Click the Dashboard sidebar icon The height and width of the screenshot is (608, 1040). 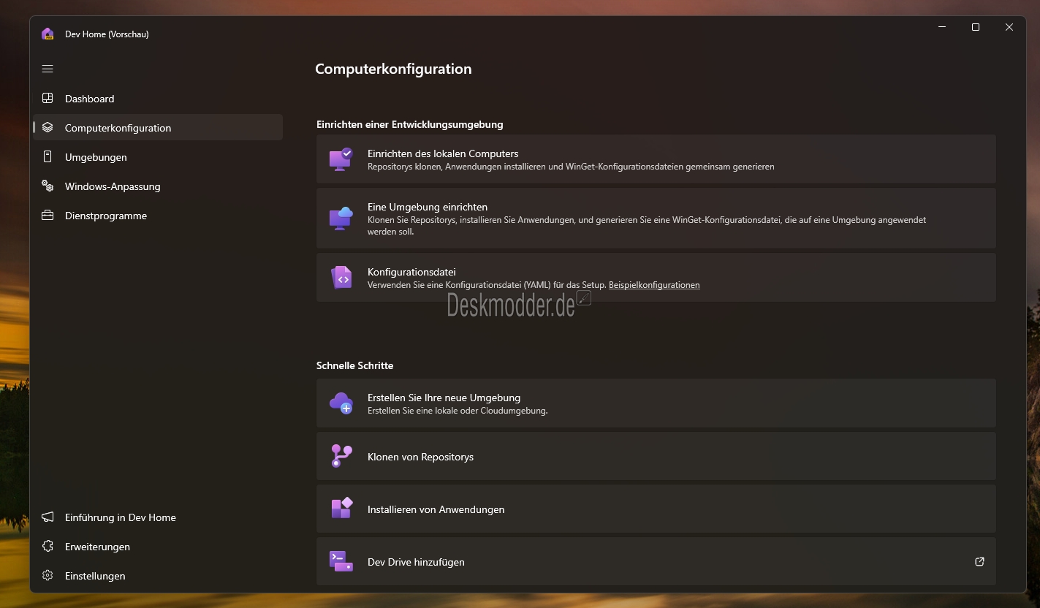[x=48, y=98]
